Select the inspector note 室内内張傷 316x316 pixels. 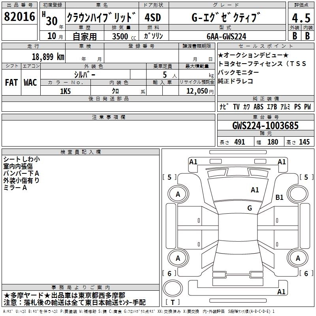(18, 166)
